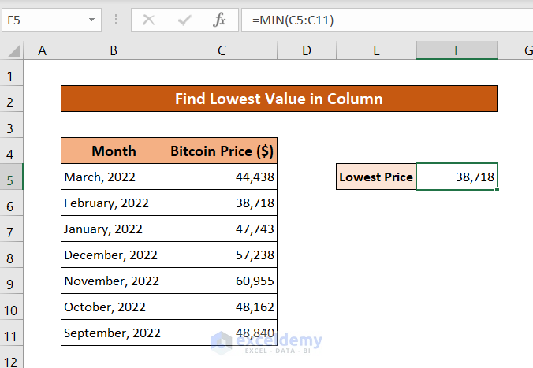The height and width of the screenshot is (368, 533).
Task: Click the Select All corner triangle
Action: pos(15,51)
